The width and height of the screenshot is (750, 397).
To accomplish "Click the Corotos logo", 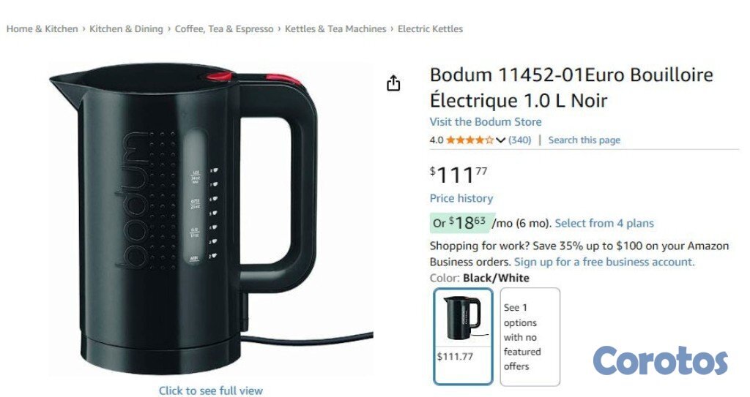I will click(x=660, y=360).
